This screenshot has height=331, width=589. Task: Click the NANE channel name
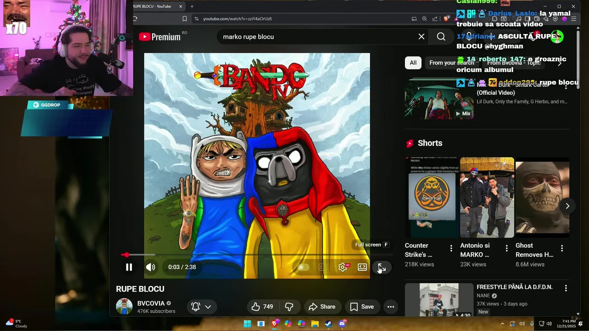tap(483, 296)
